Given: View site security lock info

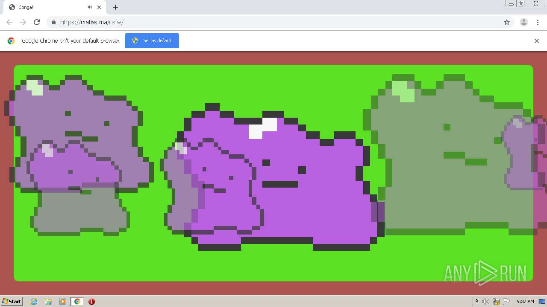Looking at the screenshot, I should (53, 22).
